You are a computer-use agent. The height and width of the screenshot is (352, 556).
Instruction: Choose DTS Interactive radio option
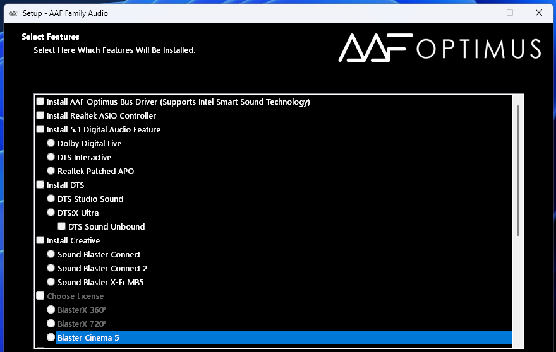point(51,157)
